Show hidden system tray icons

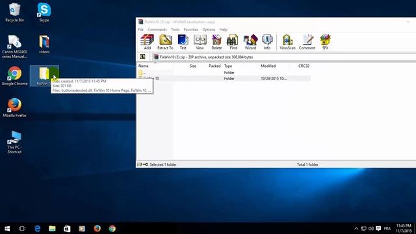tap(356, 228)
